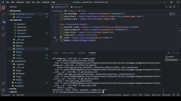
Task: Click Prettier in status bar
Action: point(166,95)
